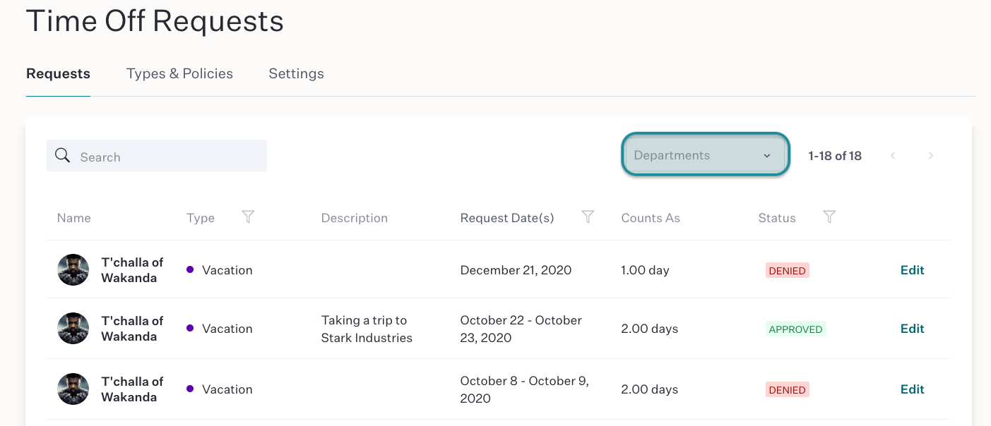Open the Status column filter funnel
Viewport: 991px width, 426px height.
(830, 217)
